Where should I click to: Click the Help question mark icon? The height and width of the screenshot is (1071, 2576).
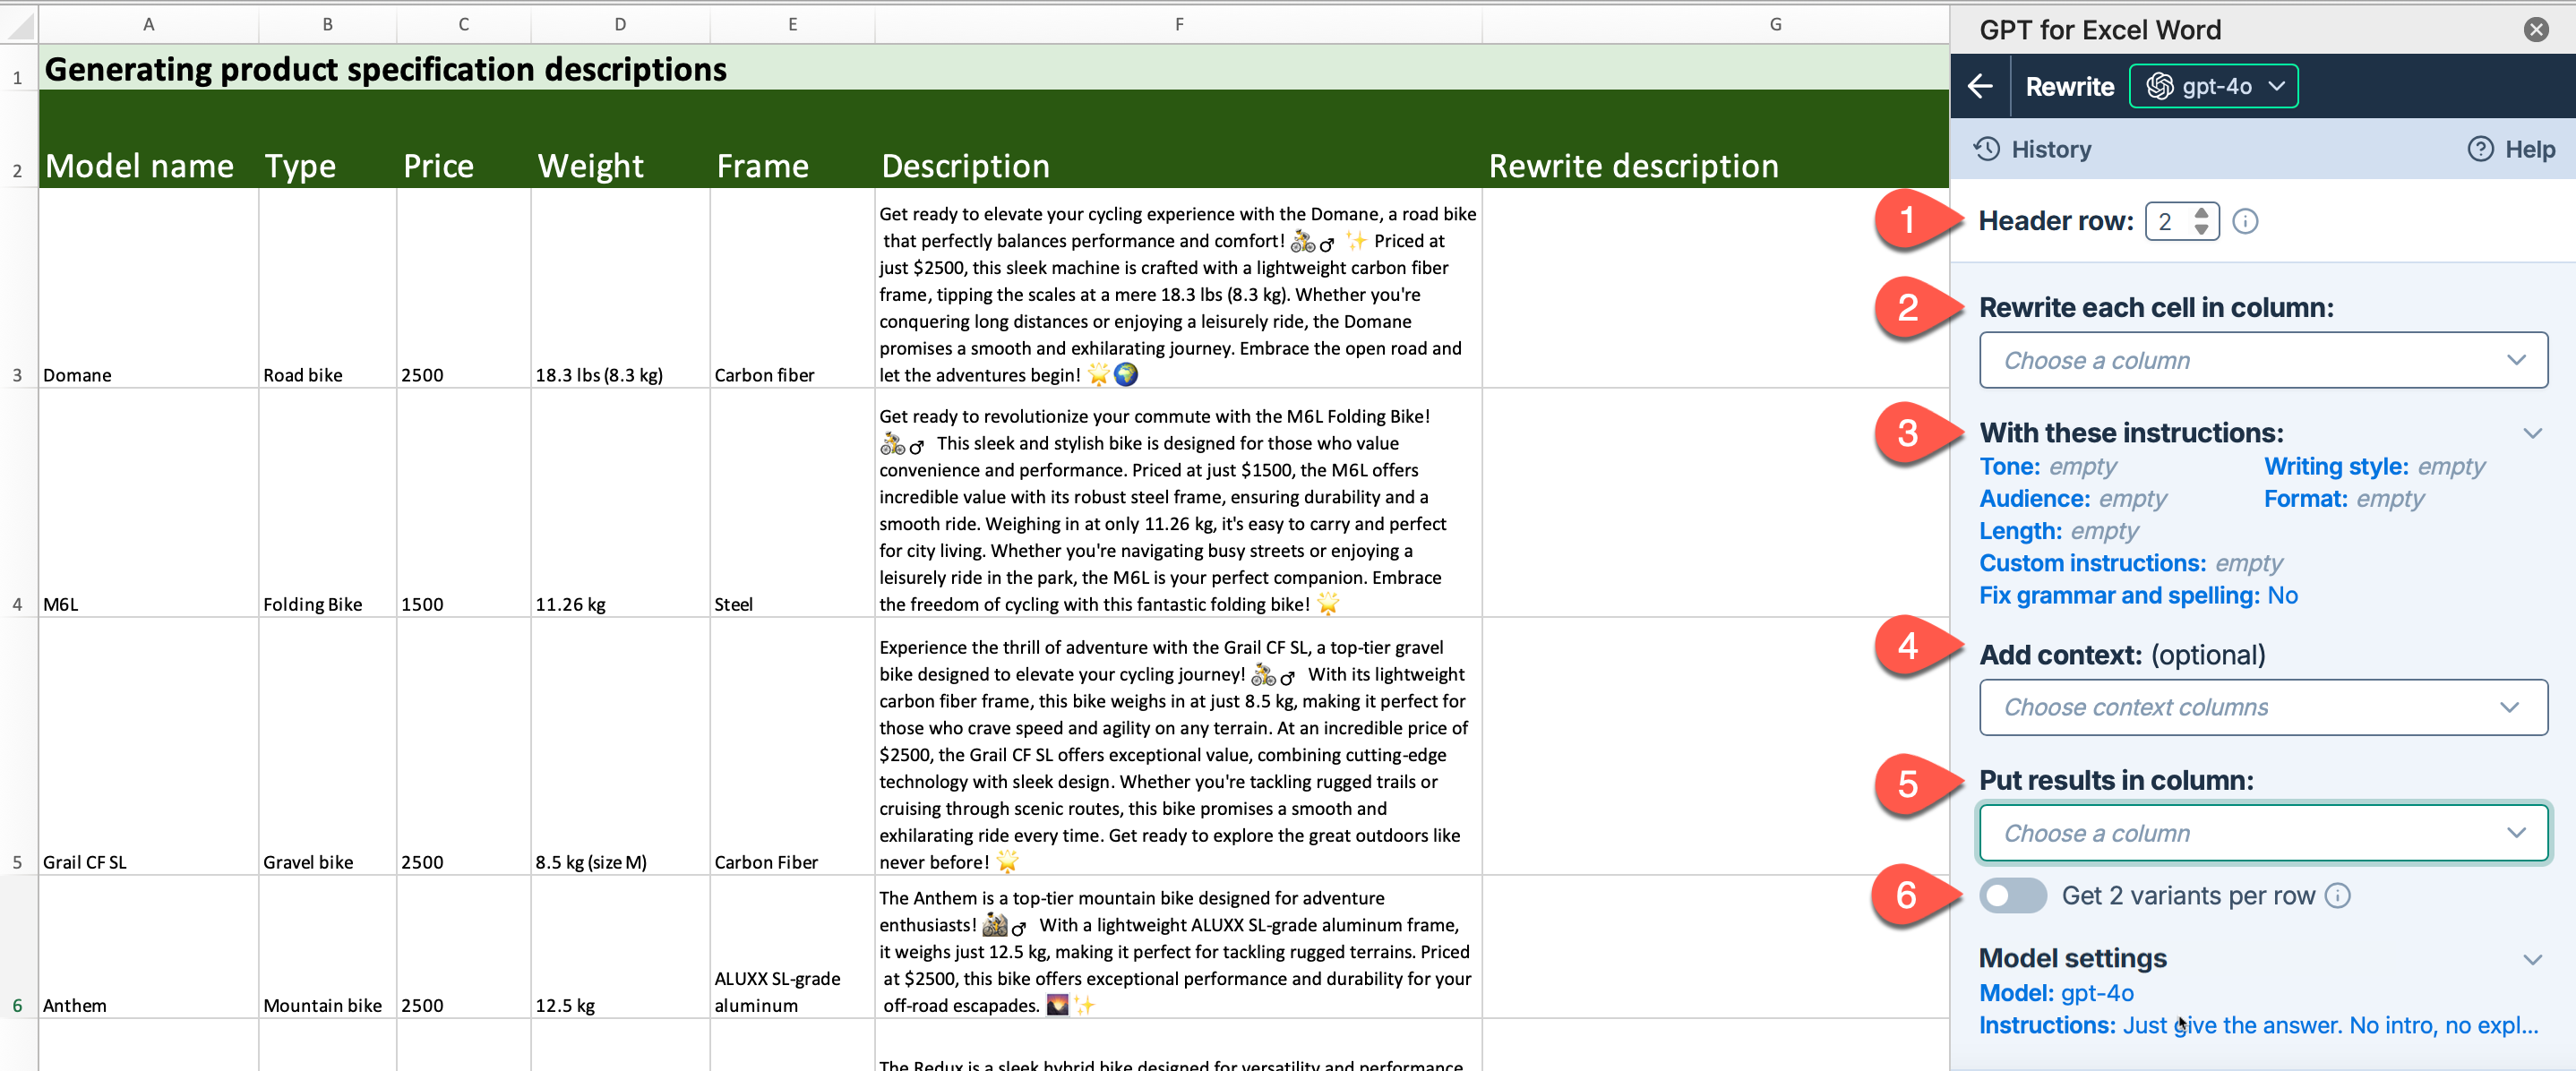2480,149
